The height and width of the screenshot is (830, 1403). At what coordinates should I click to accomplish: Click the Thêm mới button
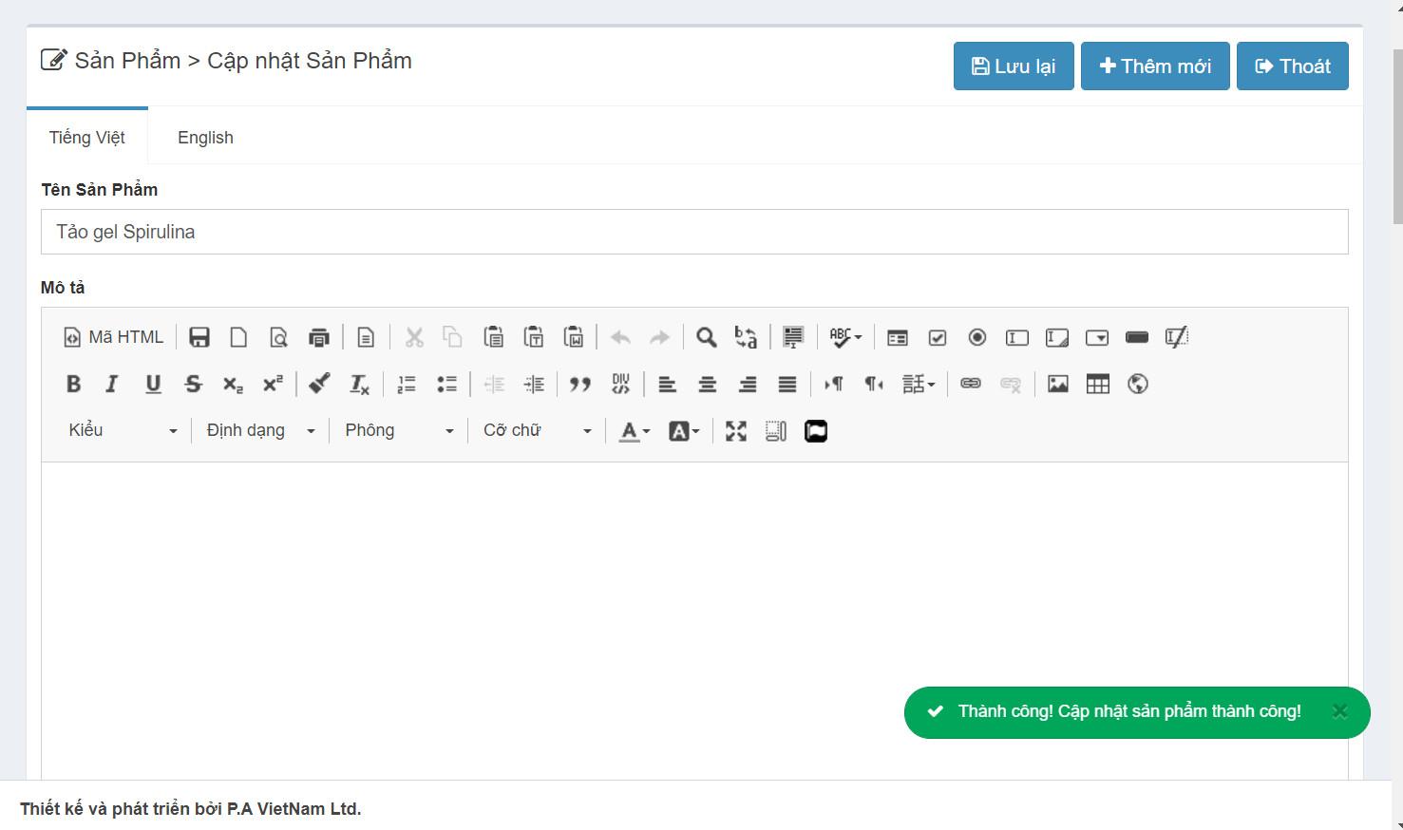click(x=1155, y=66)
